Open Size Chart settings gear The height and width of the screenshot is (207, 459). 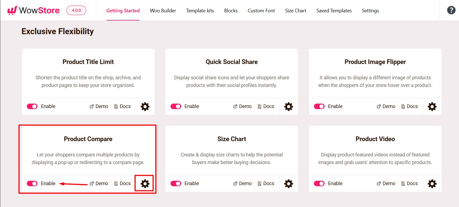[288, 183]
